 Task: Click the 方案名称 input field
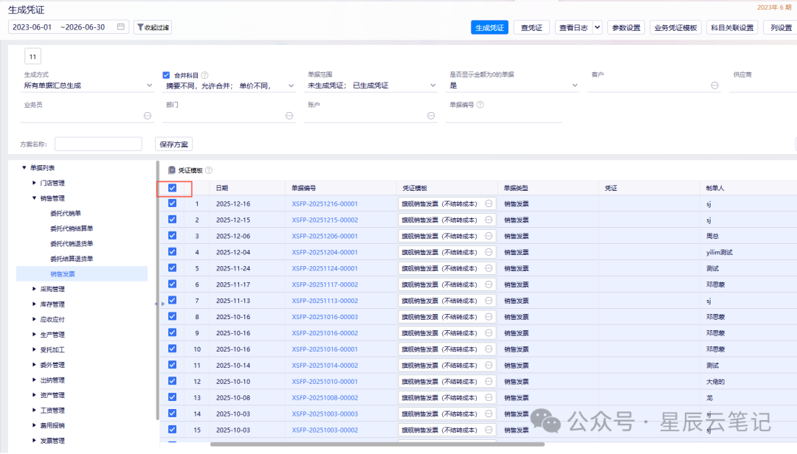pyautogui.click(x=98, y=144)
